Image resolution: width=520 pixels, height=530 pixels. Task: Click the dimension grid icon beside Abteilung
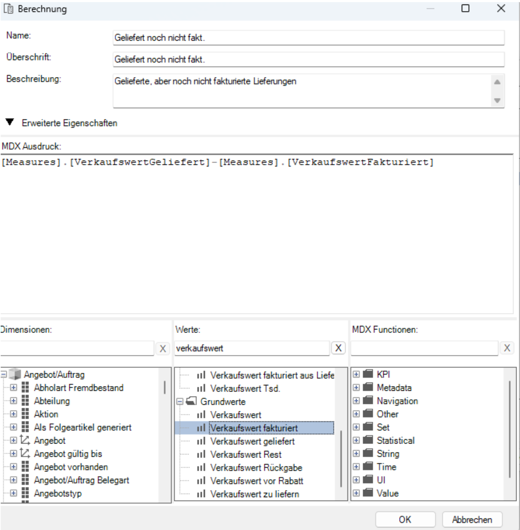tap(25, 401)
